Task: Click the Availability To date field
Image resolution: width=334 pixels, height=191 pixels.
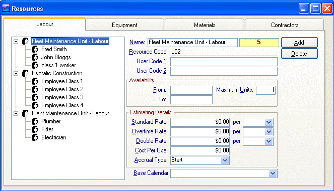Action: [191, 100]
